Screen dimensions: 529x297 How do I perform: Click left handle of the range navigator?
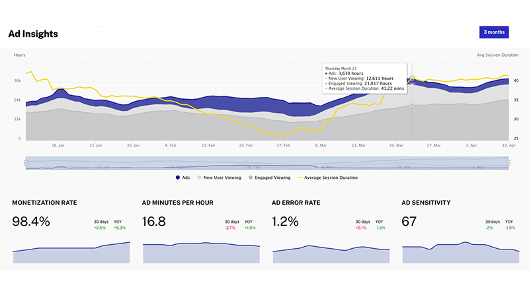click(x=26, y=162)
